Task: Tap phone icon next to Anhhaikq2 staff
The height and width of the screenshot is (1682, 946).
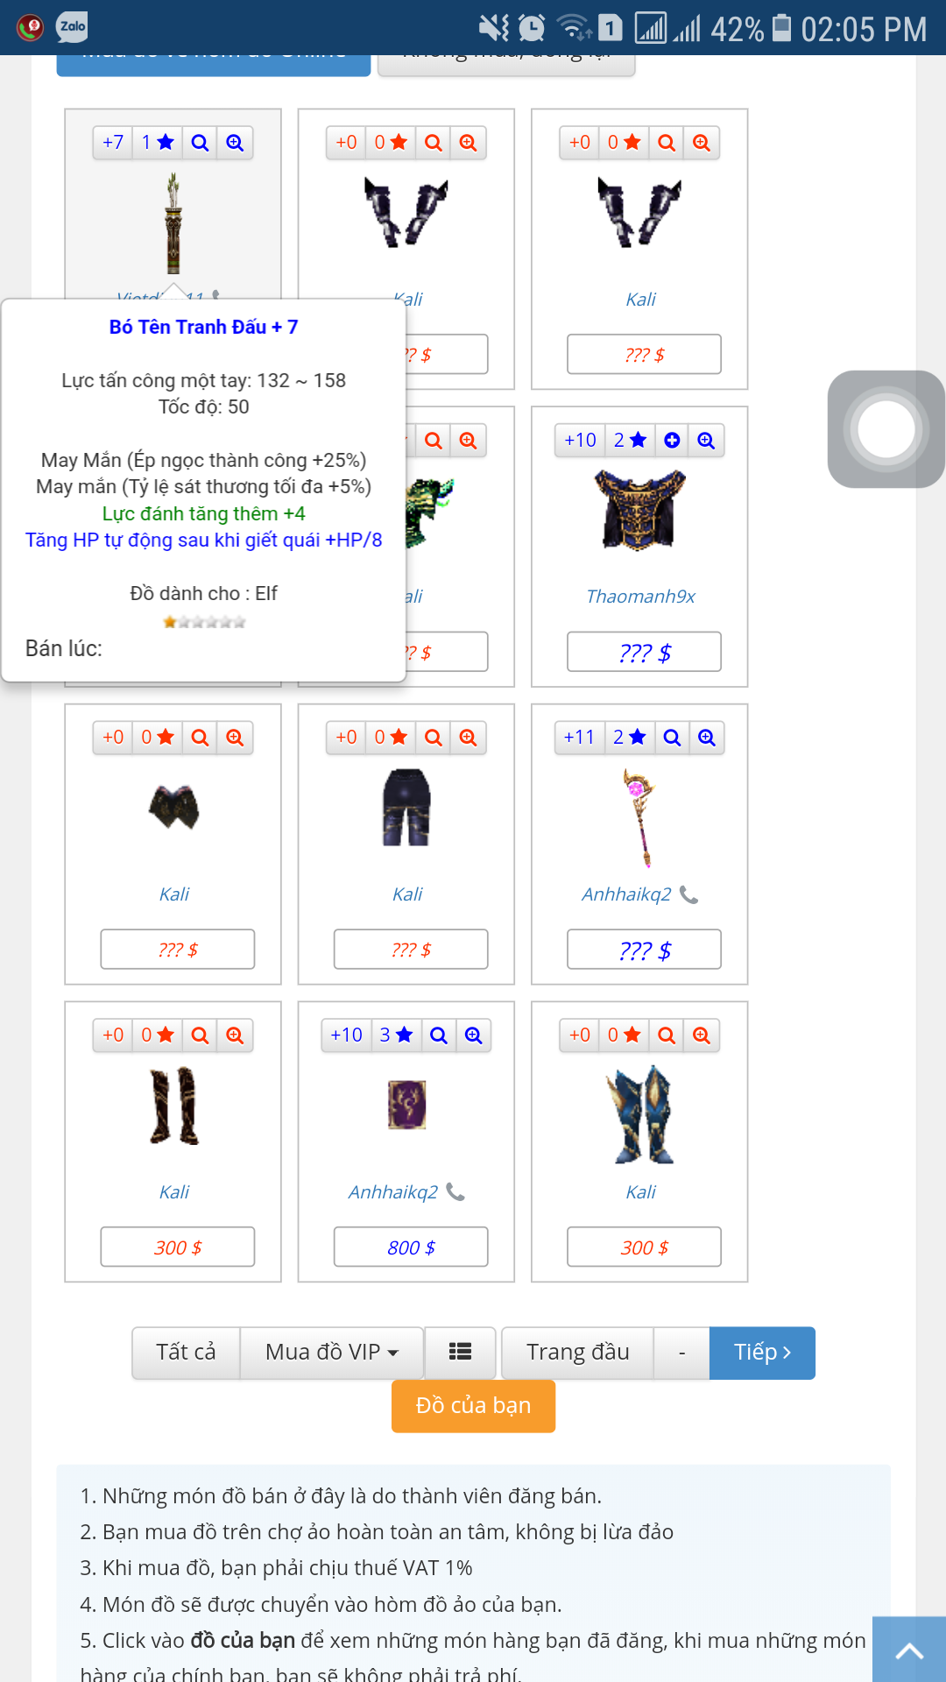Action: tap(689, 894)
